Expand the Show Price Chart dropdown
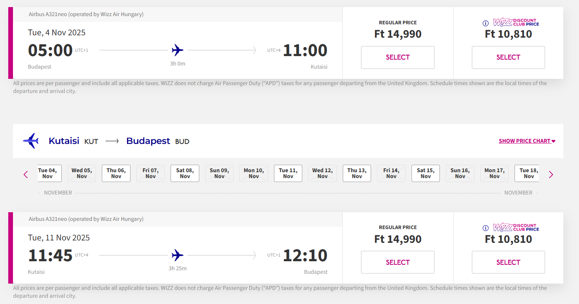 (527, 141)
